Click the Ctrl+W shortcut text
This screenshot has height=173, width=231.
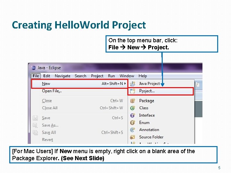(x=116, y=101)
